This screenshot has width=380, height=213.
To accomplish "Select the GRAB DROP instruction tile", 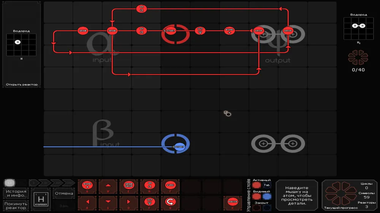I will [129, 186].
